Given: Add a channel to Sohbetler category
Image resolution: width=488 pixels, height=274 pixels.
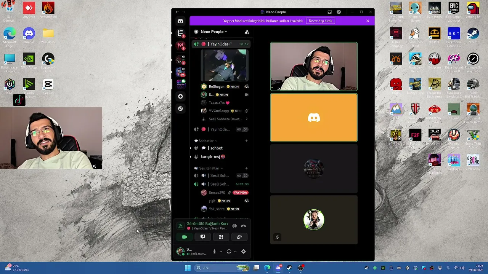Looking at the screenshot, I should [x=246, y=141].
